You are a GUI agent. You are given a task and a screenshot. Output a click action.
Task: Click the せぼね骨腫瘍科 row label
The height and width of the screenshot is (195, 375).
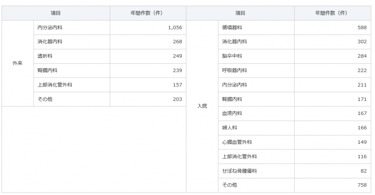[256, 171]
